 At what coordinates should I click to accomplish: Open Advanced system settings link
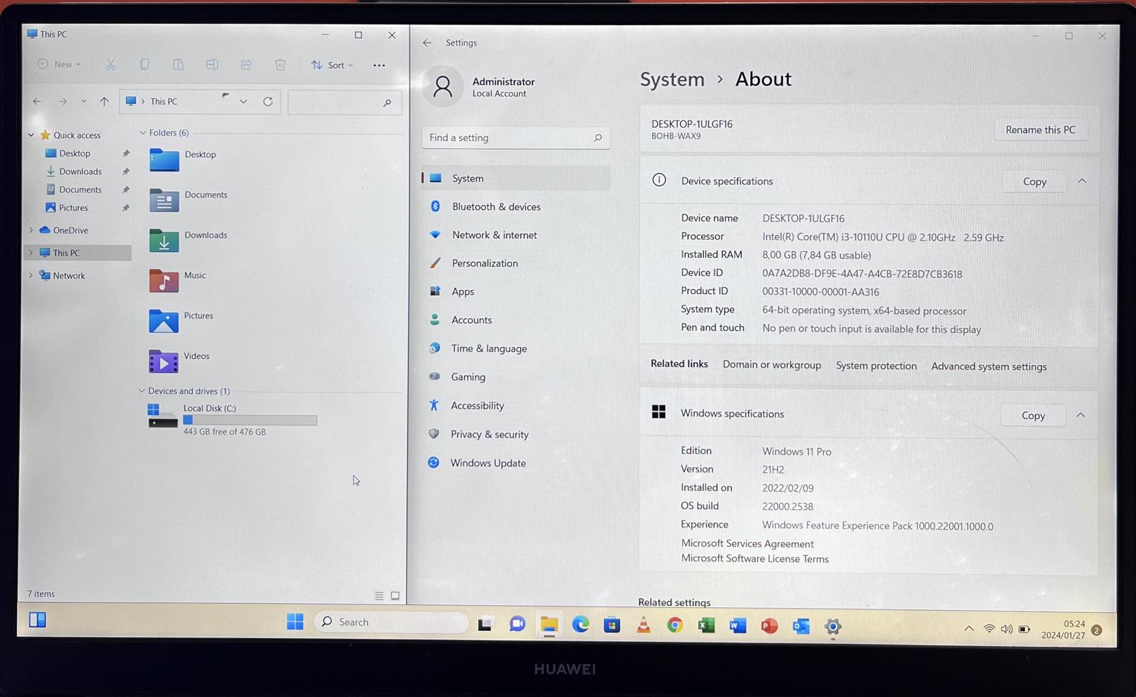tap(988, 366)
